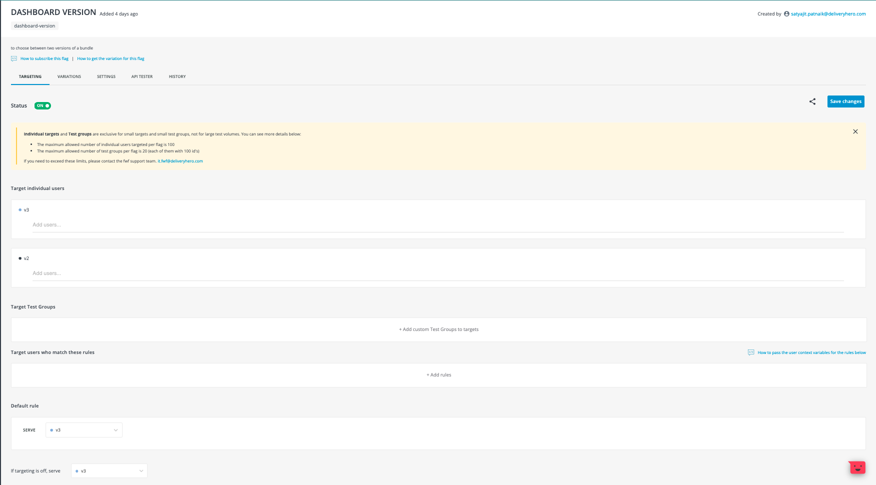876x485 pixels.
Task: Click the code icon beside user context help
Action: 751,352
